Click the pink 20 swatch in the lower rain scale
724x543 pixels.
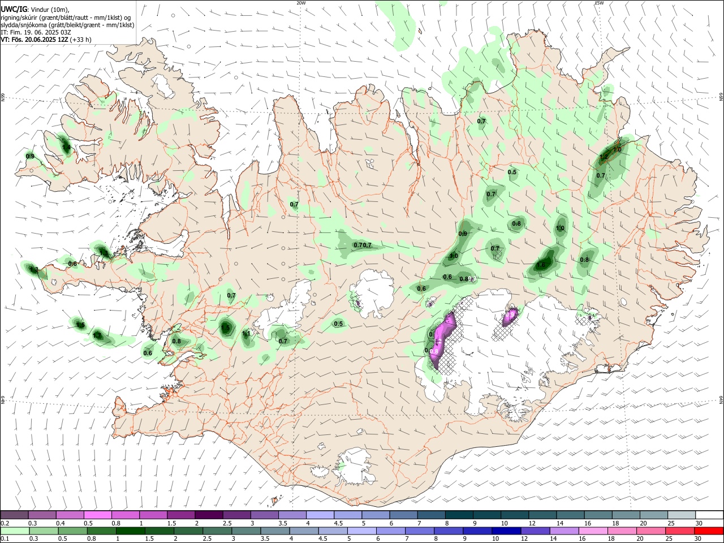[650, 531]
